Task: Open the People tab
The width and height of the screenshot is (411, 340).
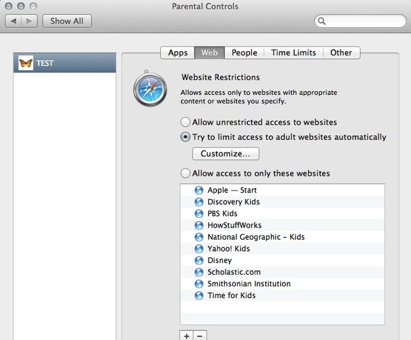Action: pos(244,53)
